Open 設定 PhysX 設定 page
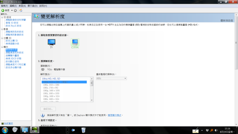This screenshot has width=238, height=134. click(14, 26)
